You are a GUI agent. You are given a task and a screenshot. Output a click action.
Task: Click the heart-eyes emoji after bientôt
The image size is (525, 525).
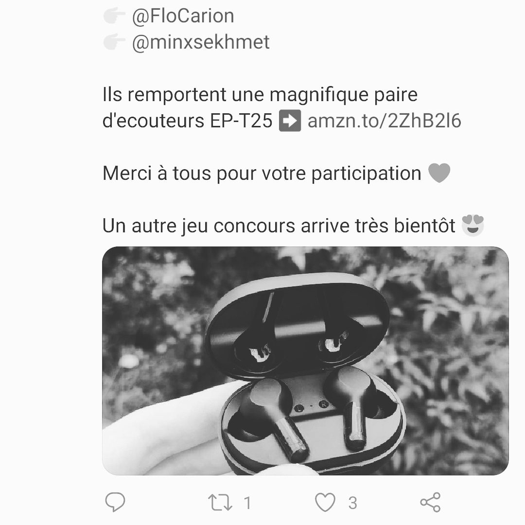[473, 226]
